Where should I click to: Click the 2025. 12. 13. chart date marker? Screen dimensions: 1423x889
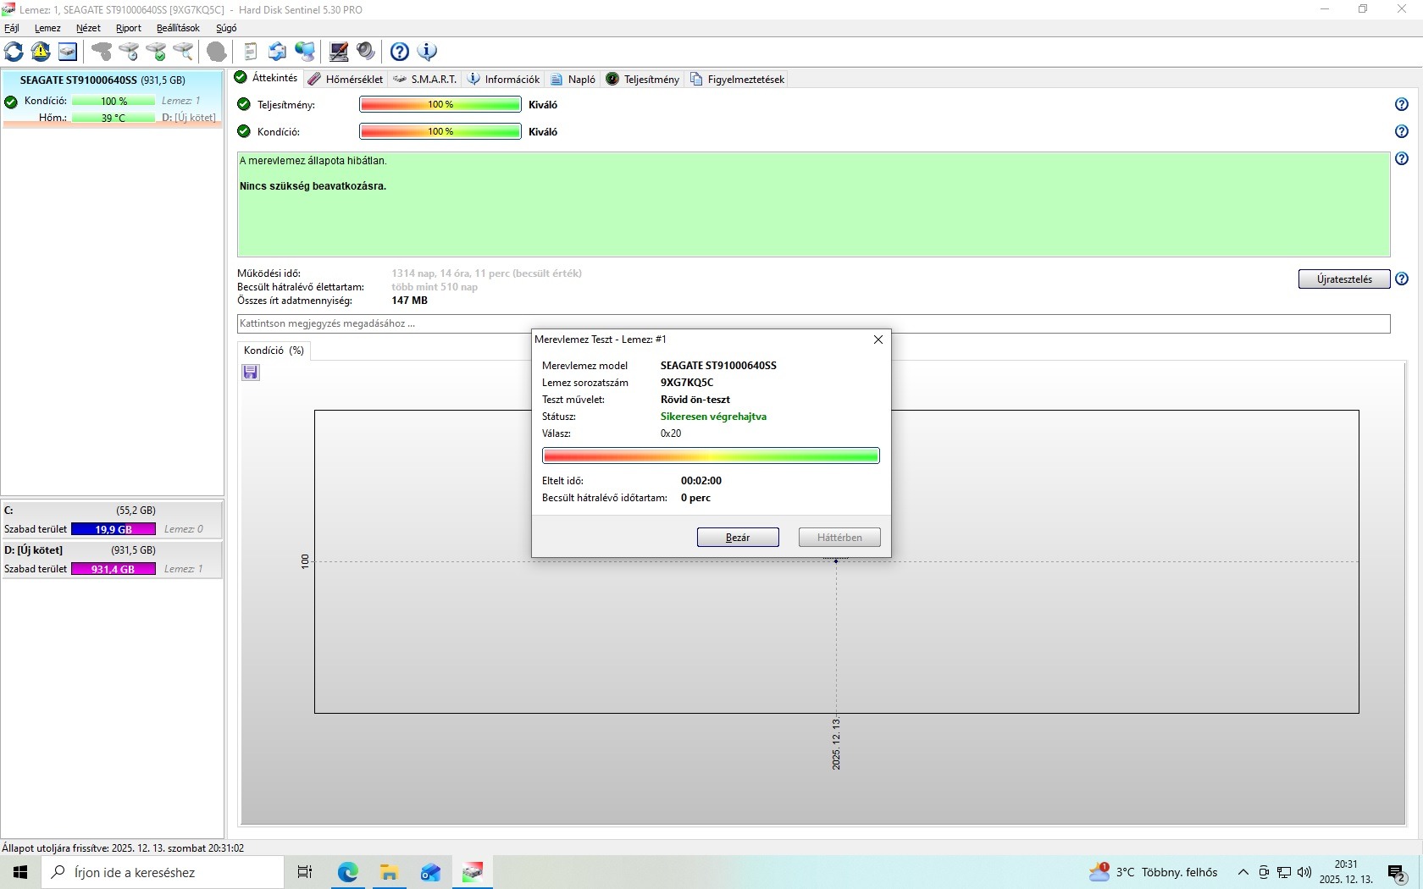[x=836, y=743]
